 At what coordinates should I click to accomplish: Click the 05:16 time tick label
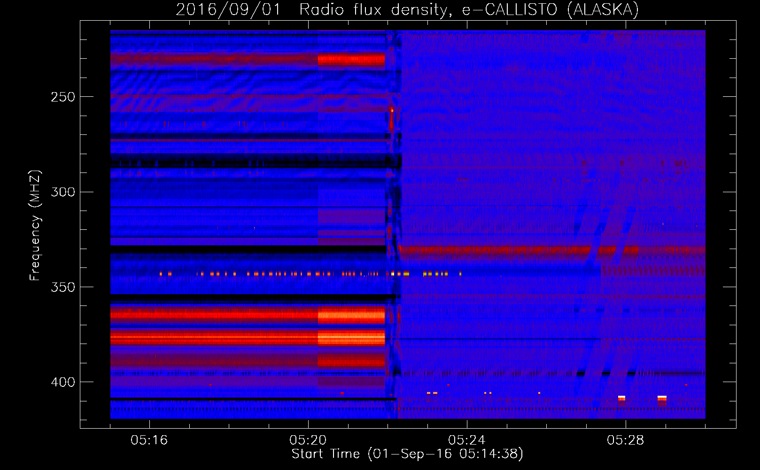click(x=149, y=440)
